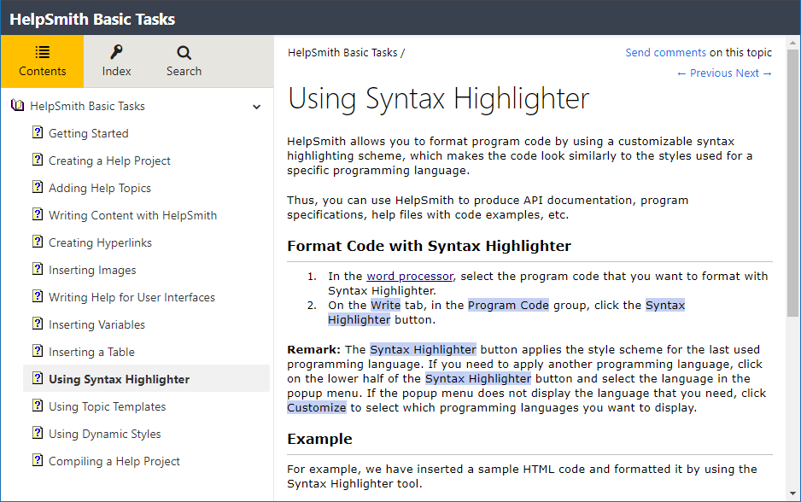Screen dimensions: 801x502
Task: Open Creating Hyperlinks topic
Action: click(100, 242)
